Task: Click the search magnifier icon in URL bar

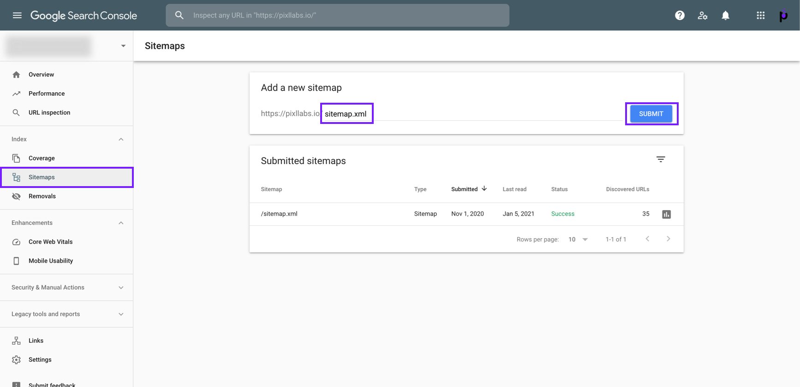Action: tap(179, 15)
